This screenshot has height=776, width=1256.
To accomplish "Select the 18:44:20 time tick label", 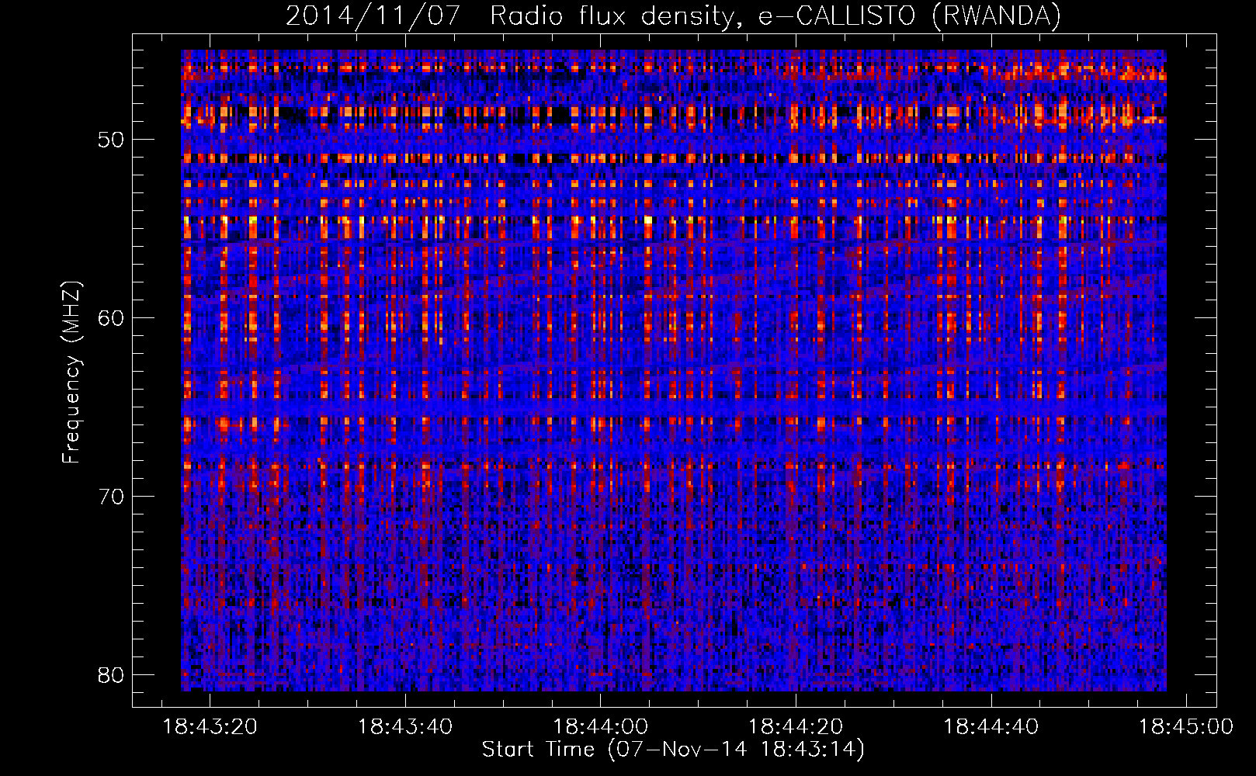I will 796,726.
